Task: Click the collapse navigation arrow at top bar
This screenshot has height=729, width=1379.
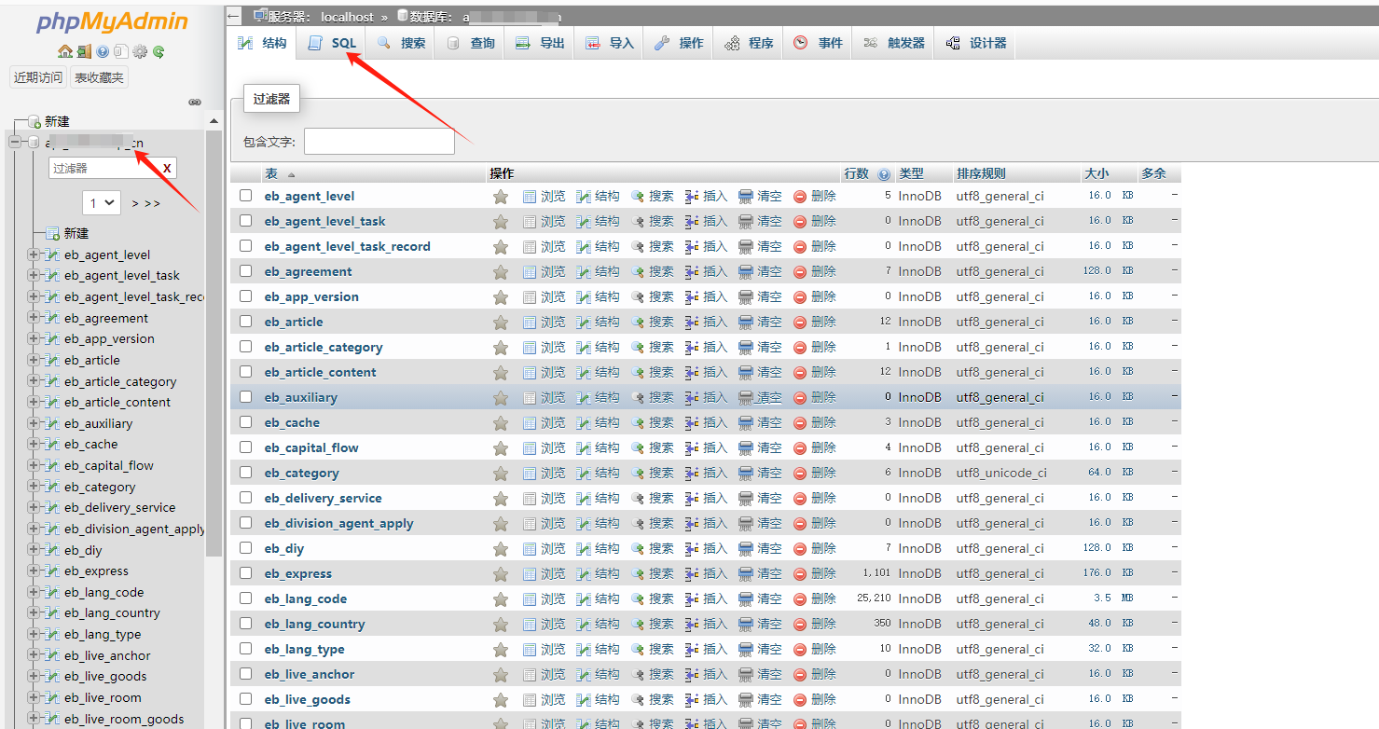Action: [x=234, y=16]
